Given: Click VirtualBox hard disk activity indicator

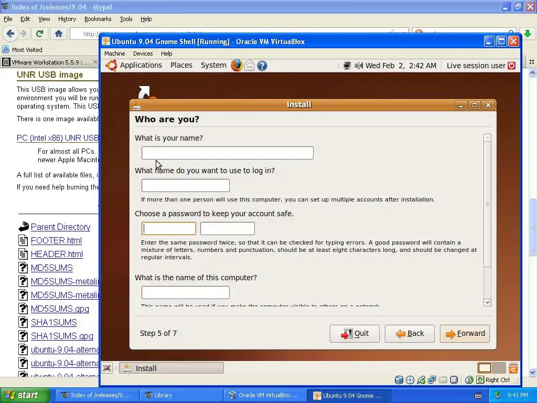Looking at the screenshot, I should (x=399, y=380).
